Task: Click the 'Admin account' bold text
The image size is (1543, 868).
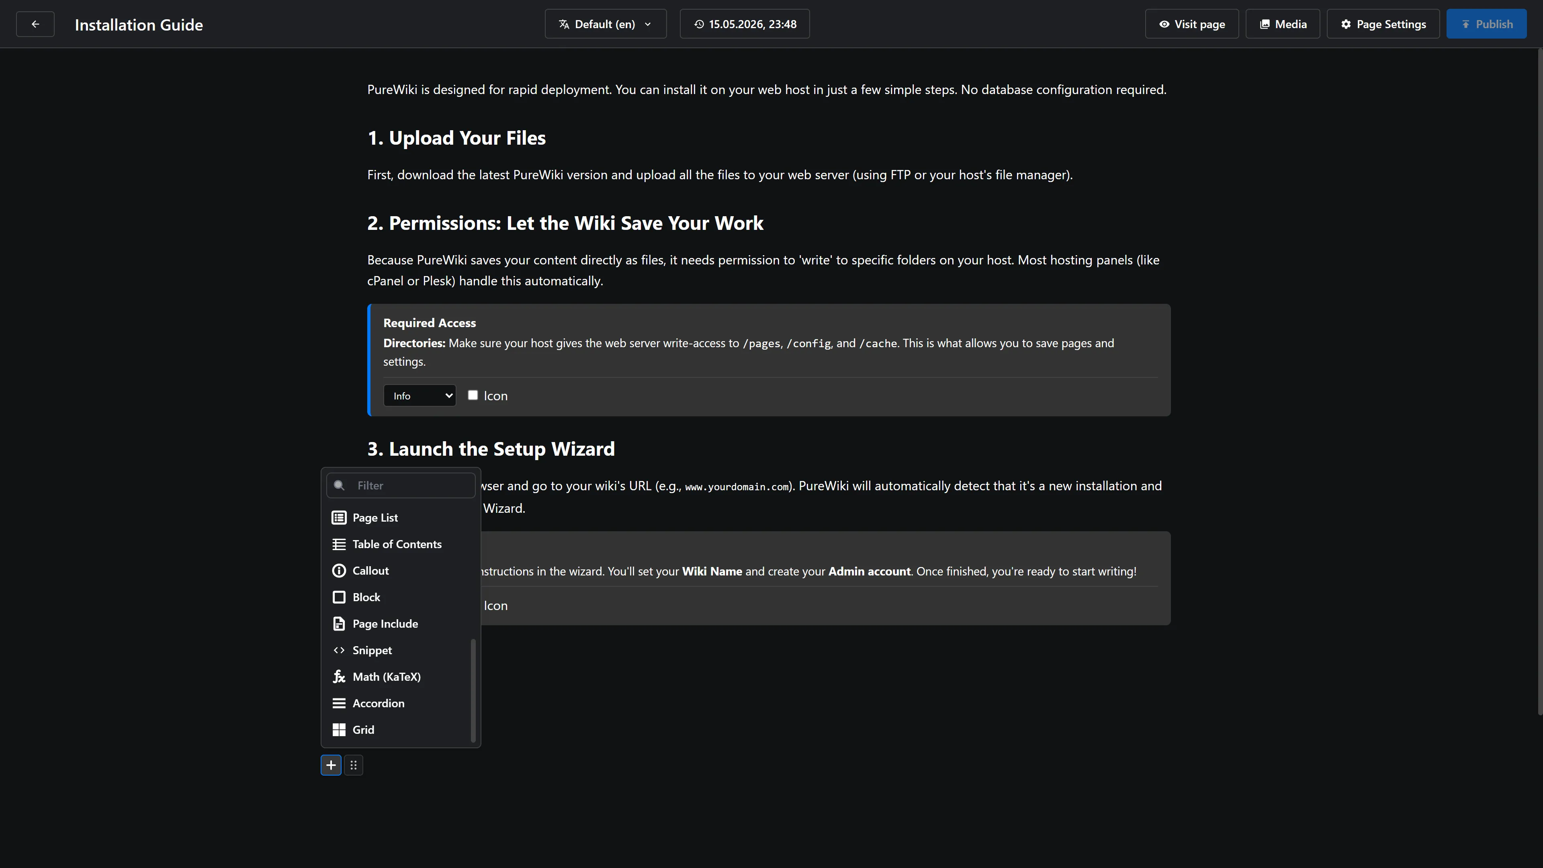Action: 869,571
